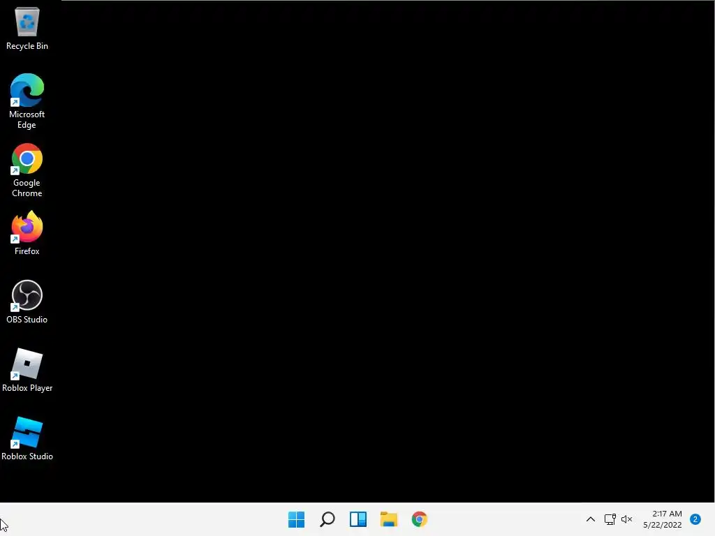Launch Chrome from the taskbar
Screen dimensions: 715x536
click(420, 519)
